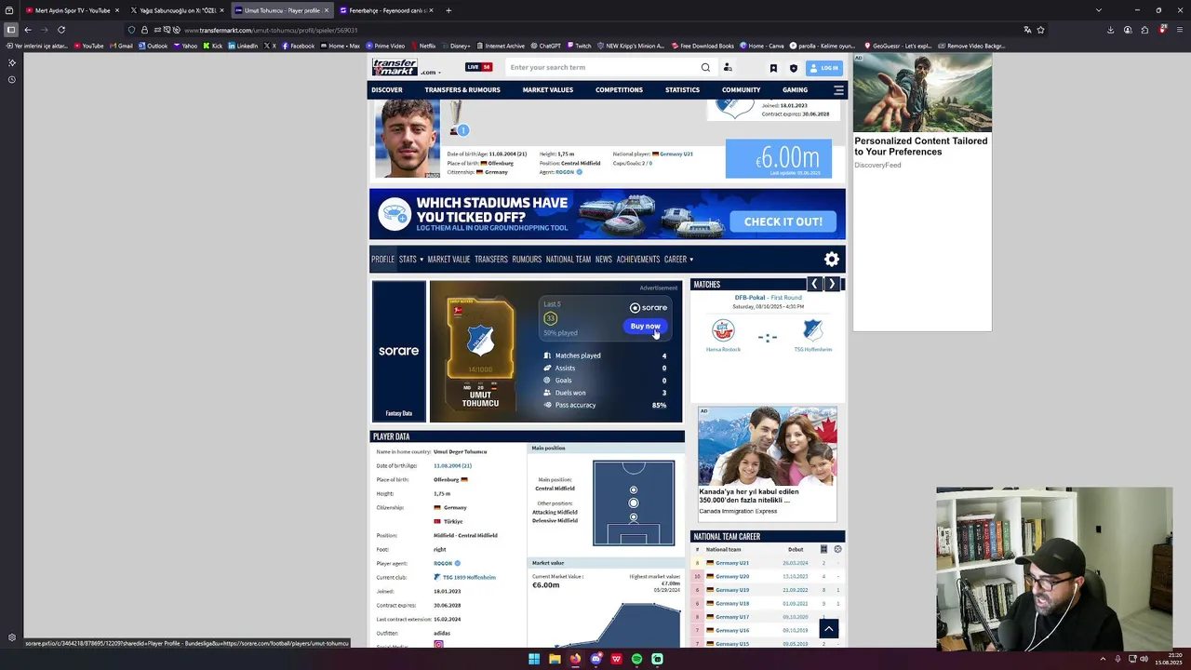Open the MARKET VALUES menu
Screen dimensions: 1191x670
[x=548, y=90]
